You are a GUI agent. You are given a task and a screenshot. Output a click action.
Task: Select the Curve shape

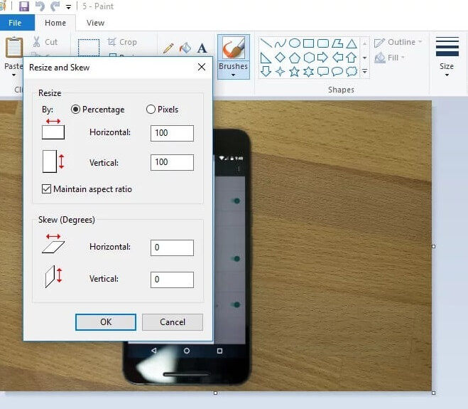click(280, 43)
